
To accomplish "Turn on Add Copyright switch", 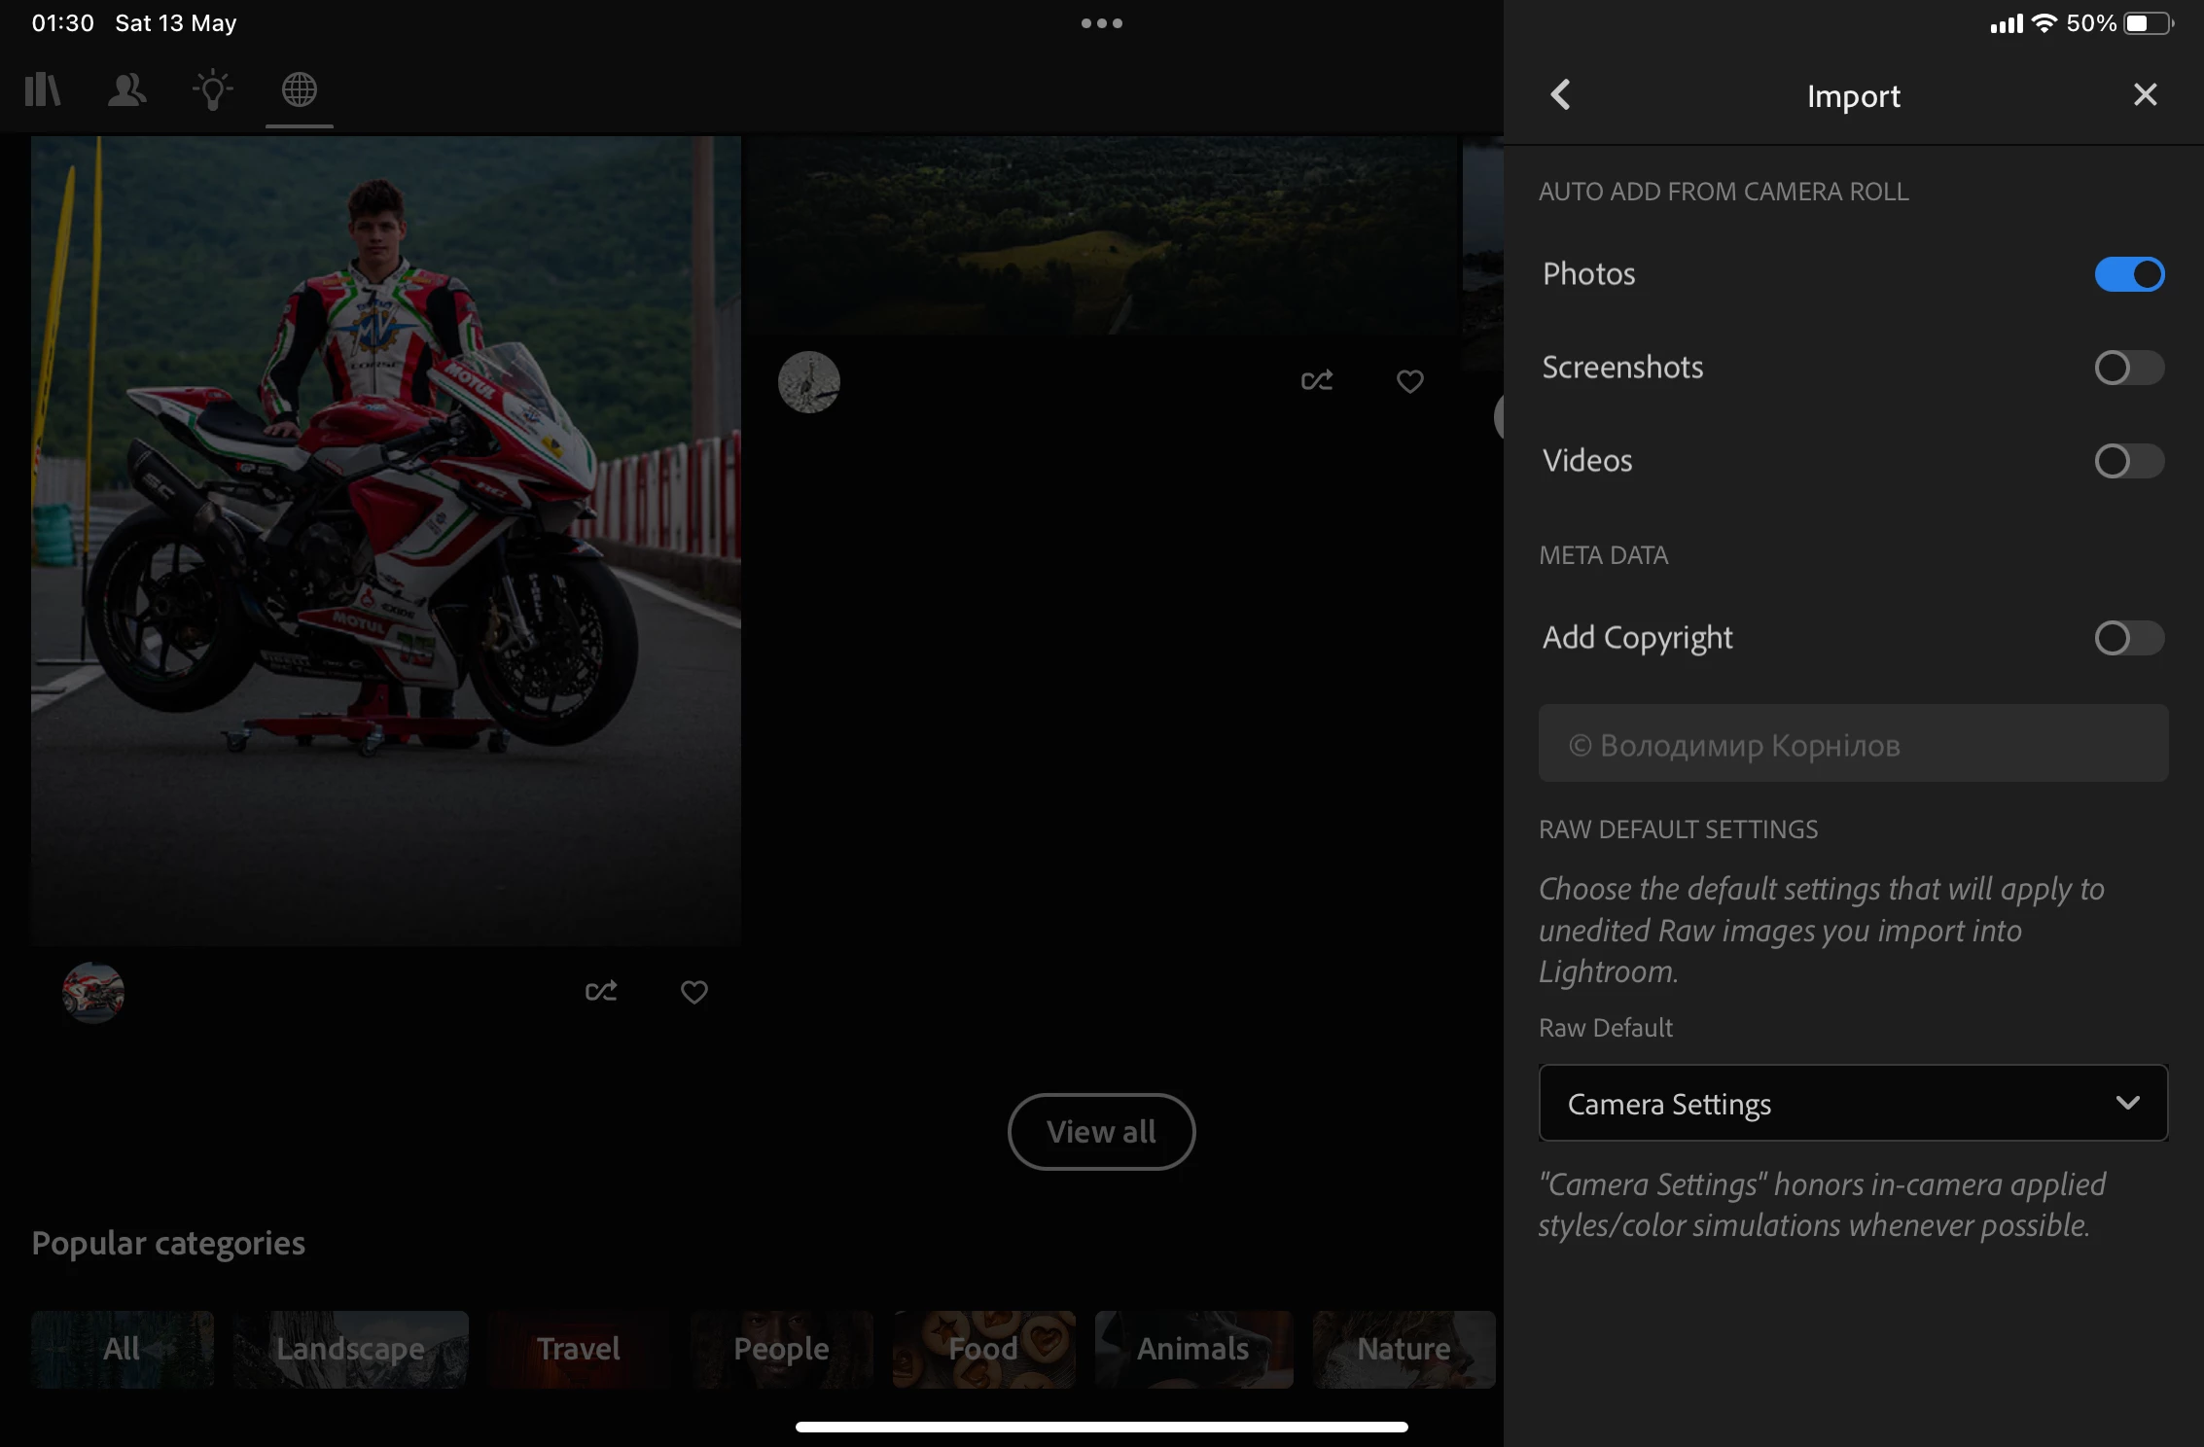I will coord(2128,638).
